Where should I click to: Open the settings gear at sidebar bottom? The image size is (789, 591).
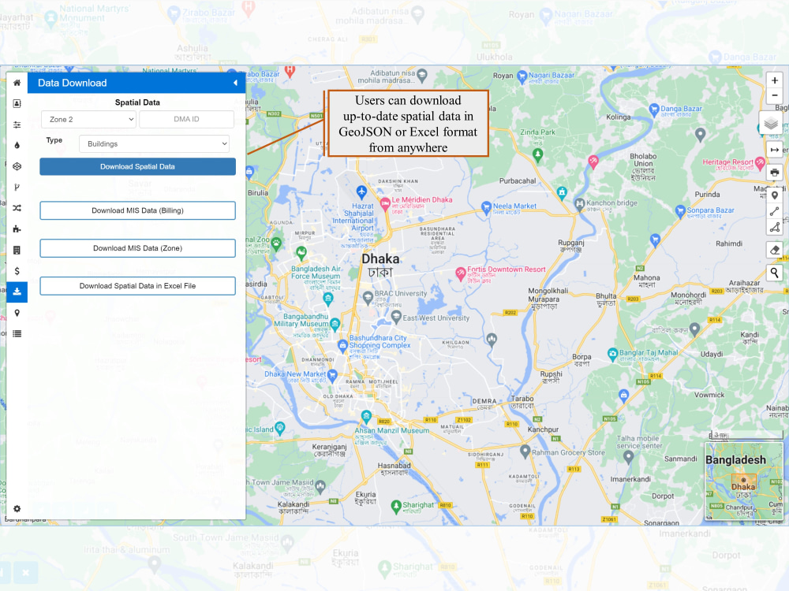17,509
